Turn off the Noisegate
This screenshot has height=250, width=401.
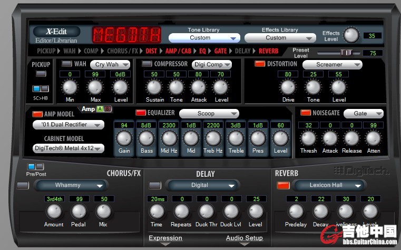(x=306, y=113)
